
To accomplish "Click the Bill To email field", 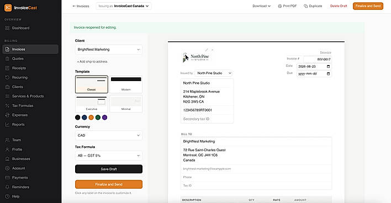I will click(x=256, y=169).
